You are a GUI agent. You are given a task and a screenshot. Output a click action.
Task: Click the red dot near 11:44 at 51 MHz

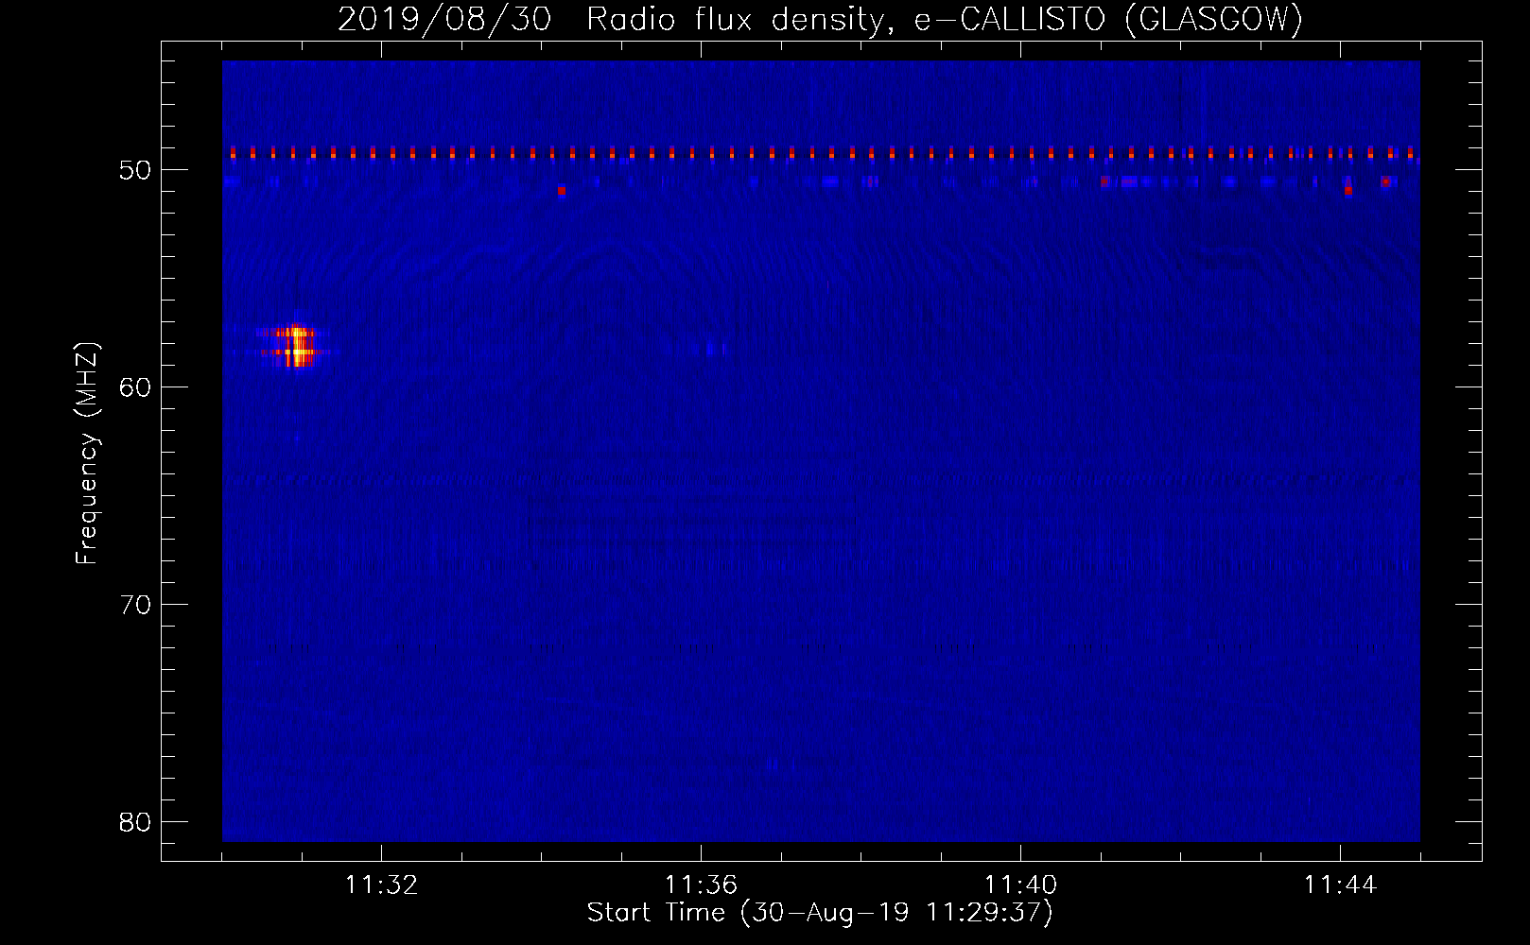point(1347,191)
